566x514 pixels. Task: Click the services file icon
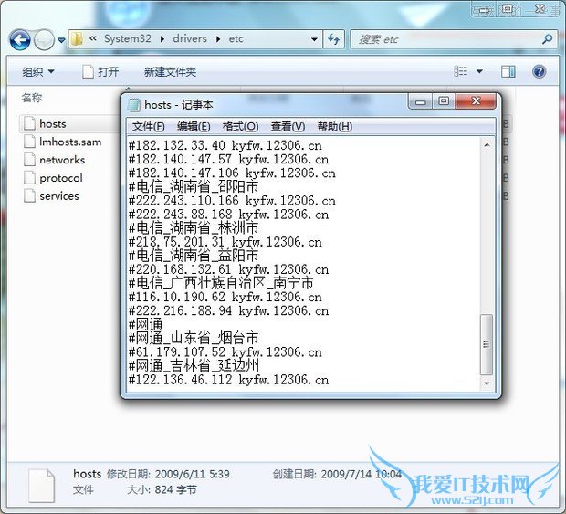(29, 195)
